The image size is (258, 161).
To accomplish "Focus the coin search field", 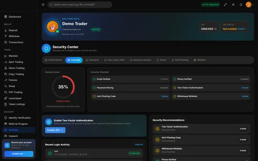I will [80, 4].
